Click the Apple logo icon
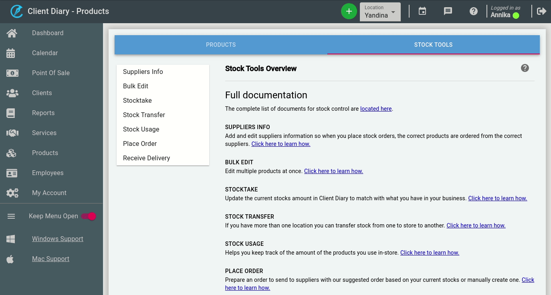The height and width of the screenshot is (295, 551). (10, 259)
